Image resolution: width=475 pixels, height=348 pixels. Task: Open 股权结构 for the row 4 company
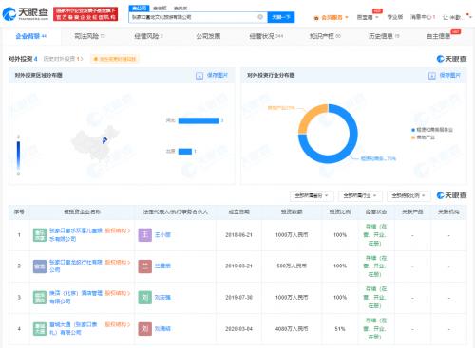coord(118,324)
